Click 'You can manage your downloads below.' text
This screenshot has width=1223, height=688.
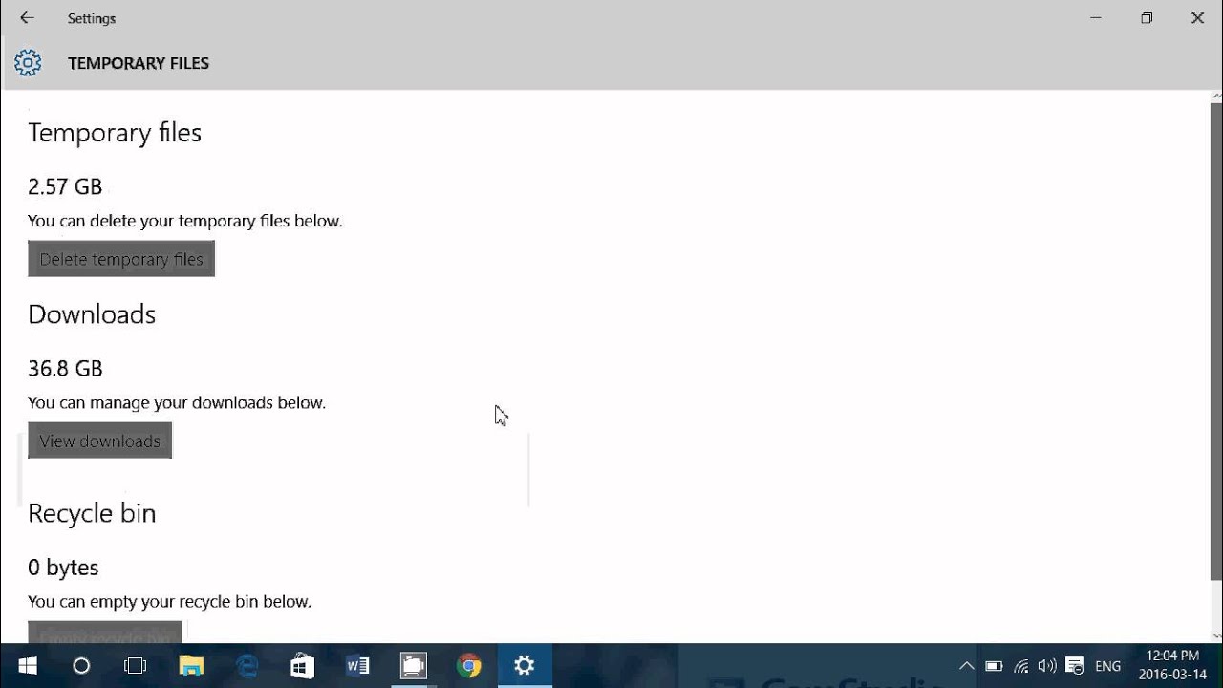(x=177, y=402)
